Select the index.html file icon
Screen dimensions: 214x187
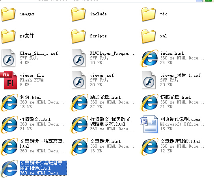149,58
